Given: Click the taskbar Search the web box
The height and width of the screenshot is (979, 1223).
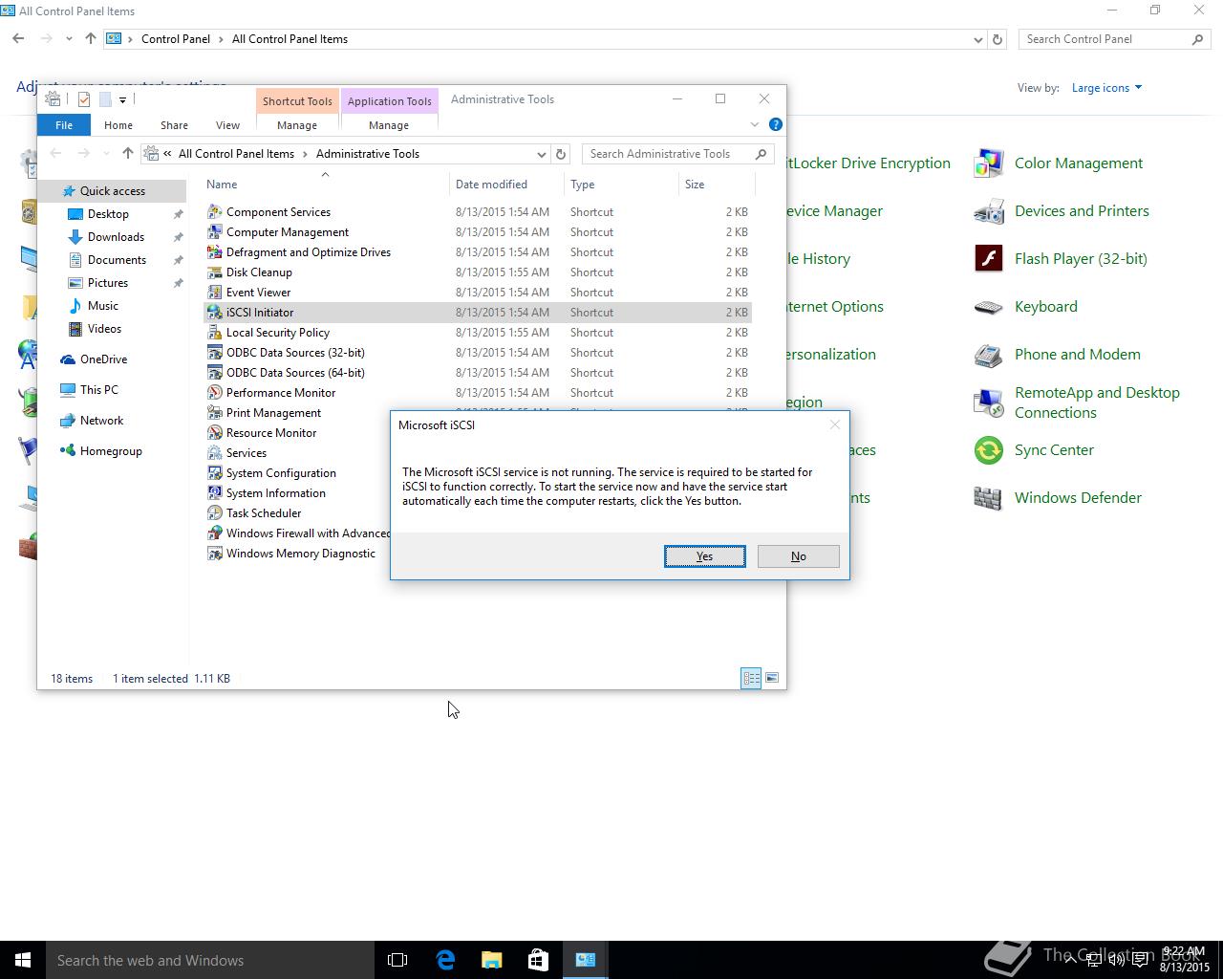Looking at the screenshot, I should 210,960.
